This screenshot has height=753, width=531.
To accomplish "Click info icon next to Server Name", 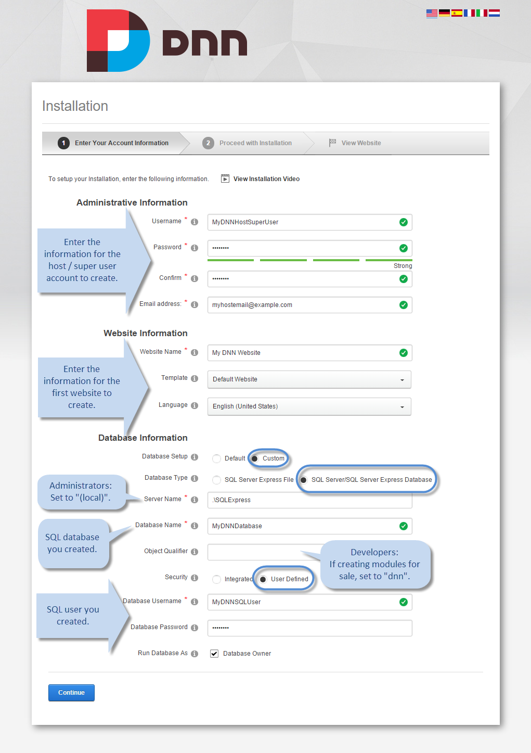I will 195,500.
